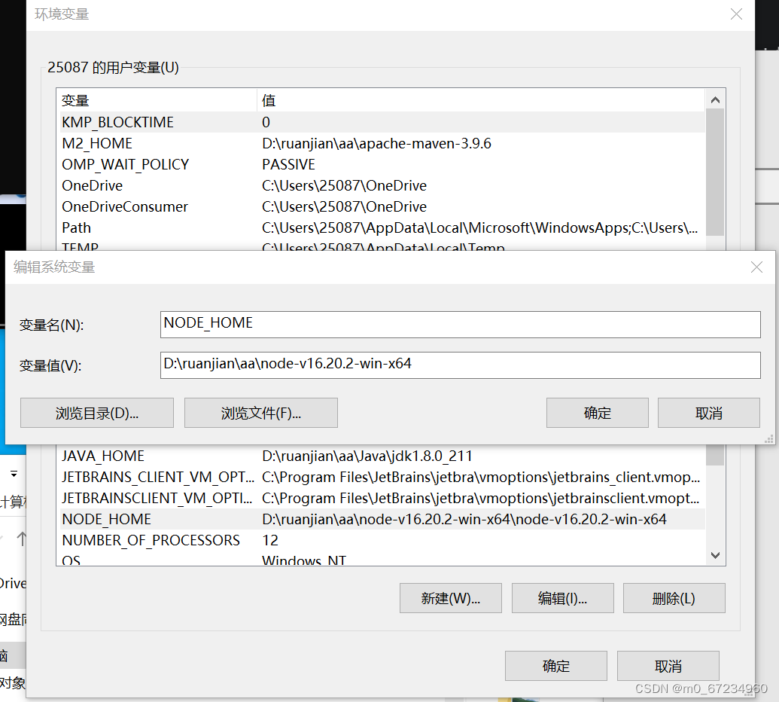Click the 浏览目录(D)... button

(x=96, y=413)
